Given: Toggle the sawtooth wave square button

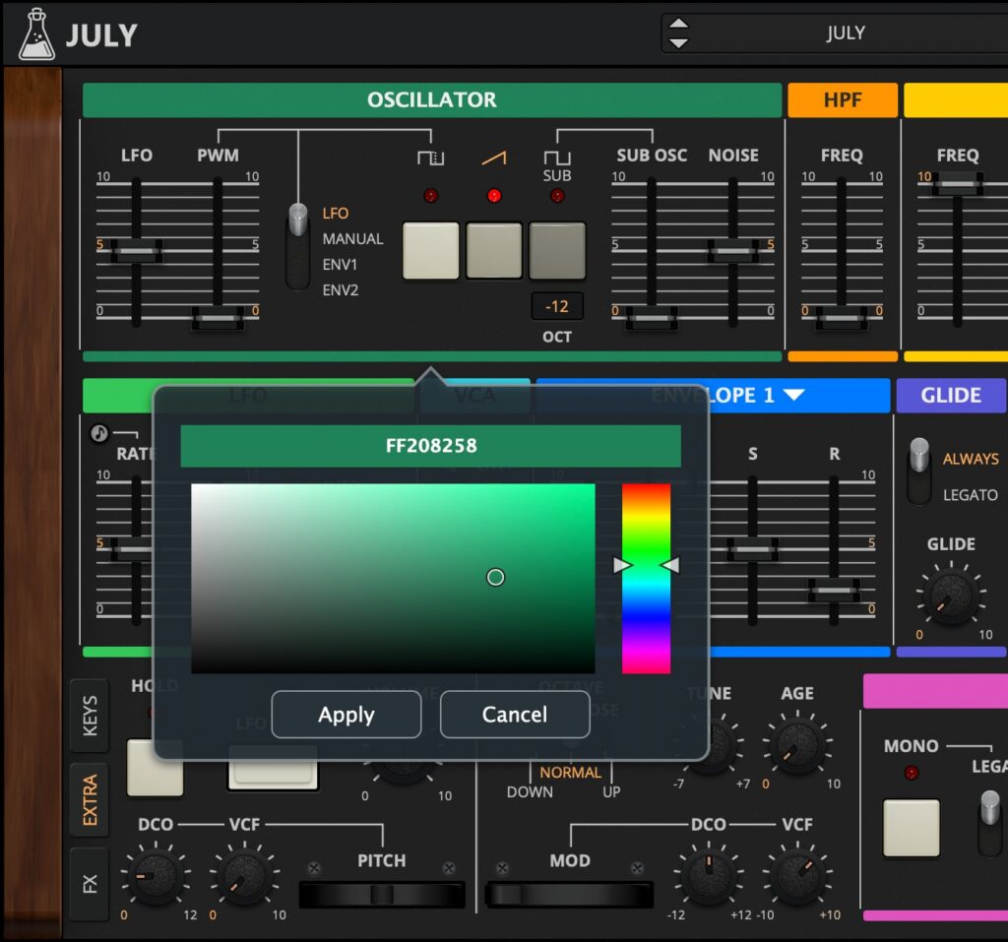Looking at the screenshot, I should (494, 251).
